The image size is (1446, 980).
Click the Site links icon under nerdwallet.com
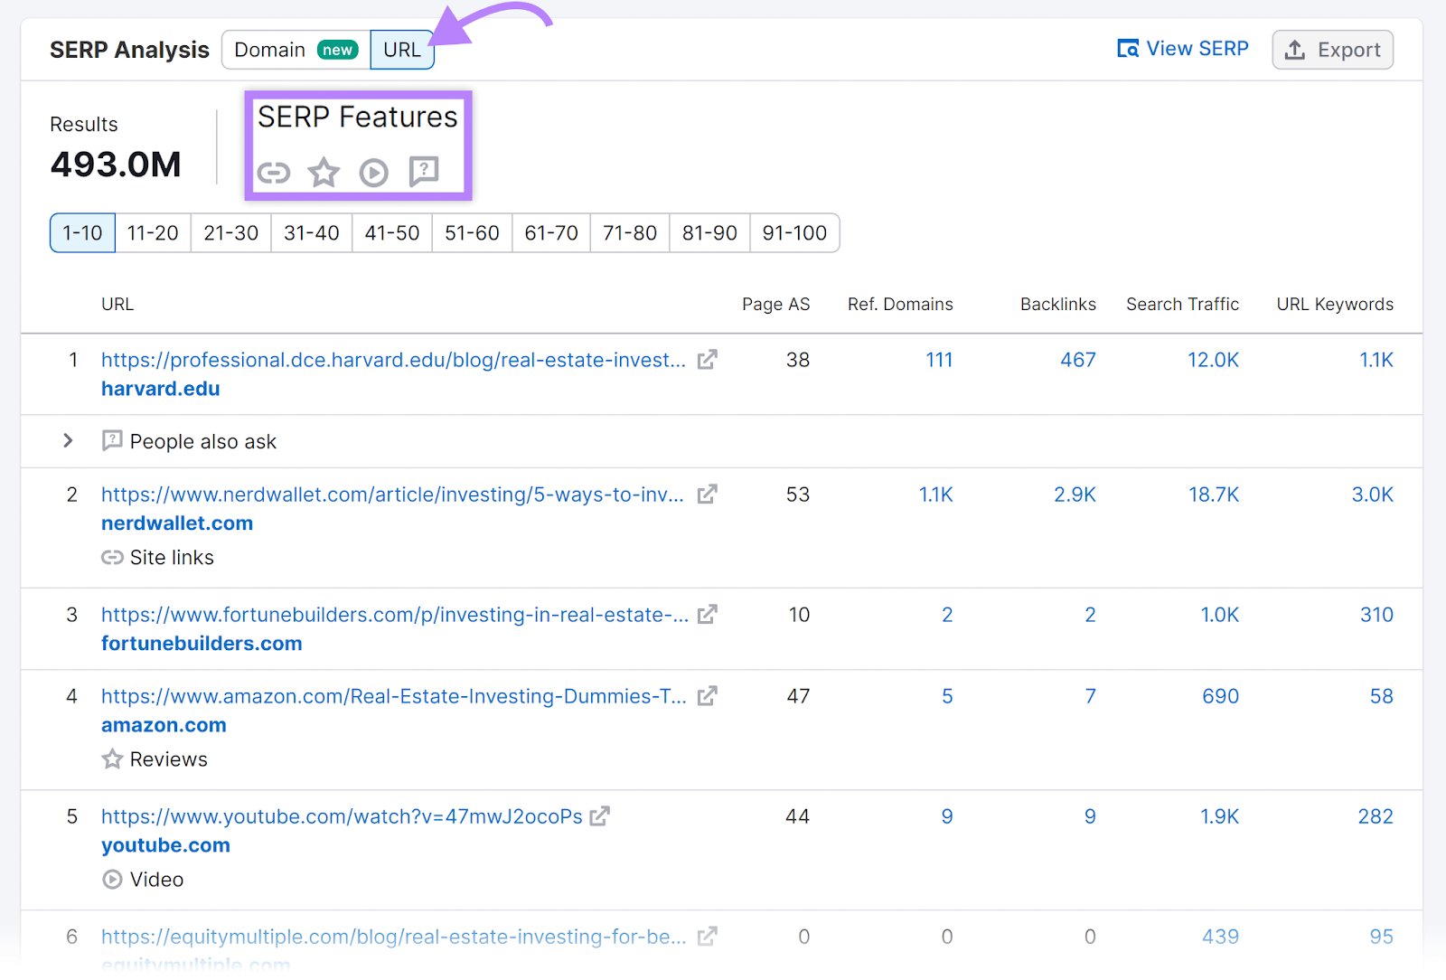[112, 558]
